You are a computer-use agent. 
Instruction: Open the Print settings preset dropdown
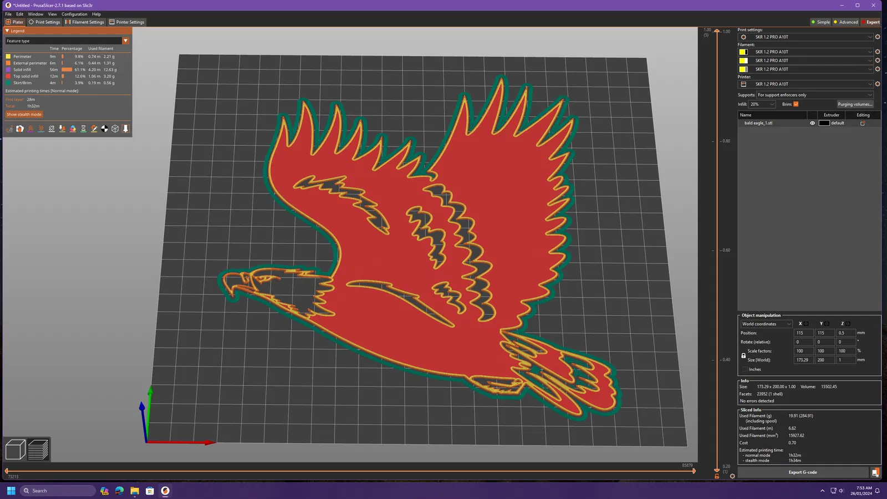point(806,37)
